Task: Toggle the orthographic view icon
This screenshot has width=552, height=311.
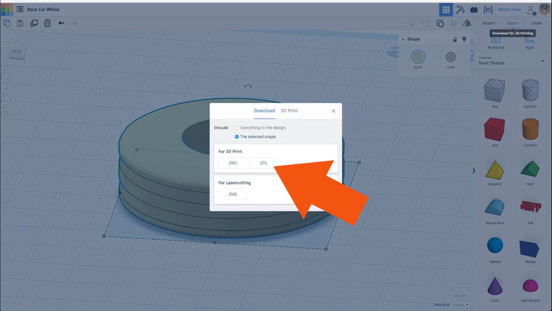Action: pyautogui.click(x=6, y=112)
